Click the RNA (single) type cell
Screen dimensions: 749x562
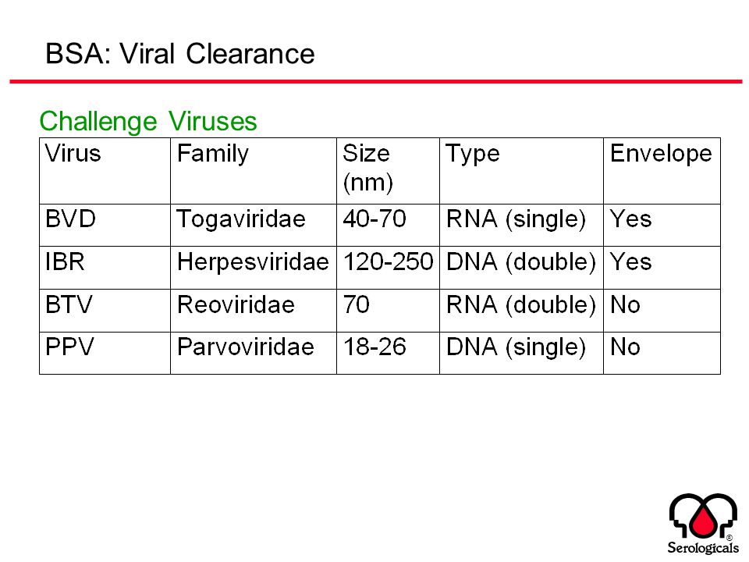522,225
